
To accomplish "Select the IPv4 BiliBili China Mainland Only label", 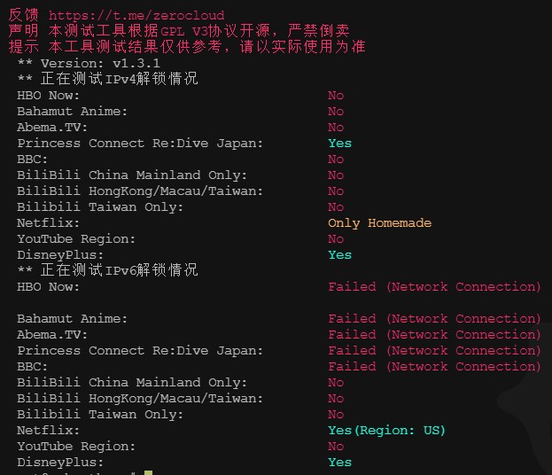I will (x=132, y=175).
